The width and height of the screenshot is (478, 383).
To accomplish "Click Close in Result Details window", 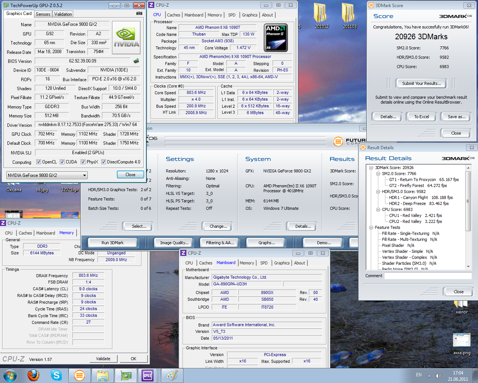I will [459, 292].
